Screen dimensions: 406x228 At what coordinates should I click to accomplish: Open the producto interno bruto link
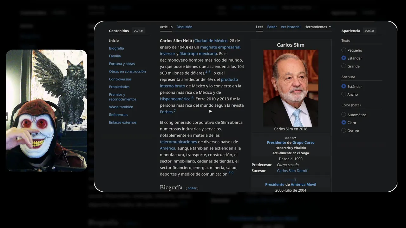(x=199, y=83)
